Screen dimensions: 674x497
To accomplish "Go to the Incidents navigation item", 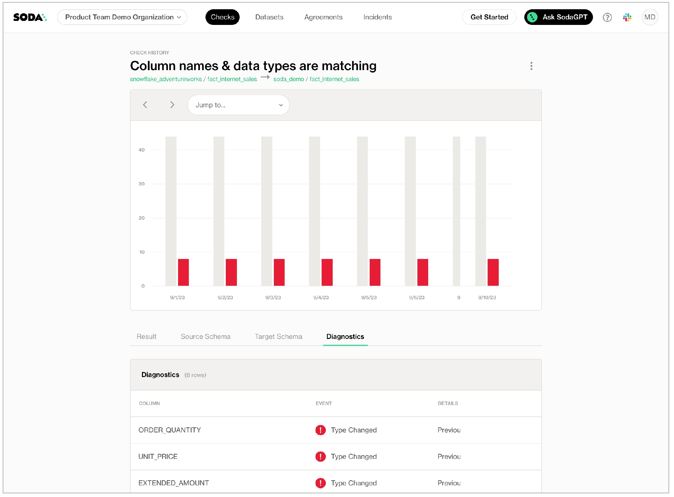I will click(377, 17).
